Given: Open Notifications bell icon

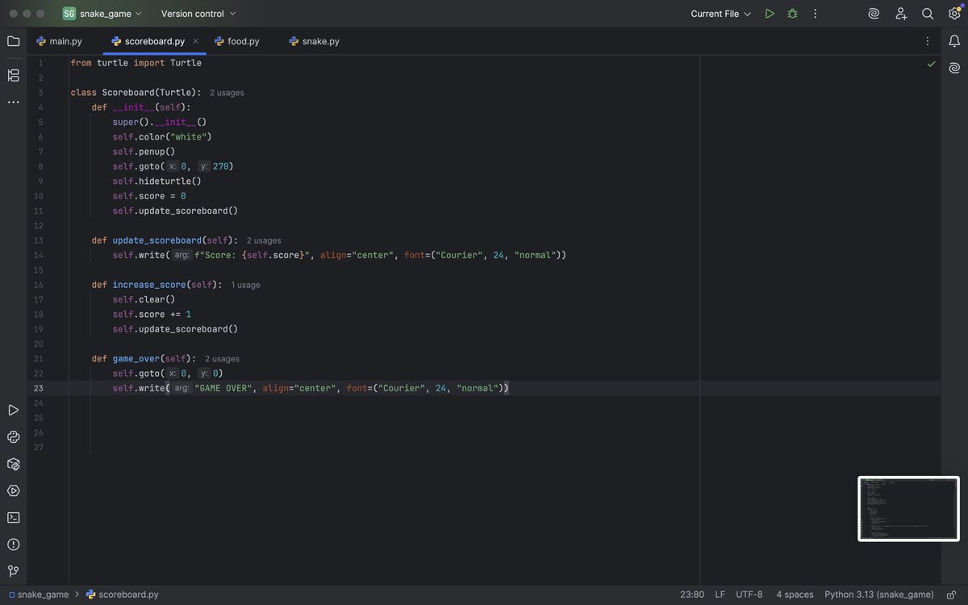Looking at the screenshot, I should [954, 41].
